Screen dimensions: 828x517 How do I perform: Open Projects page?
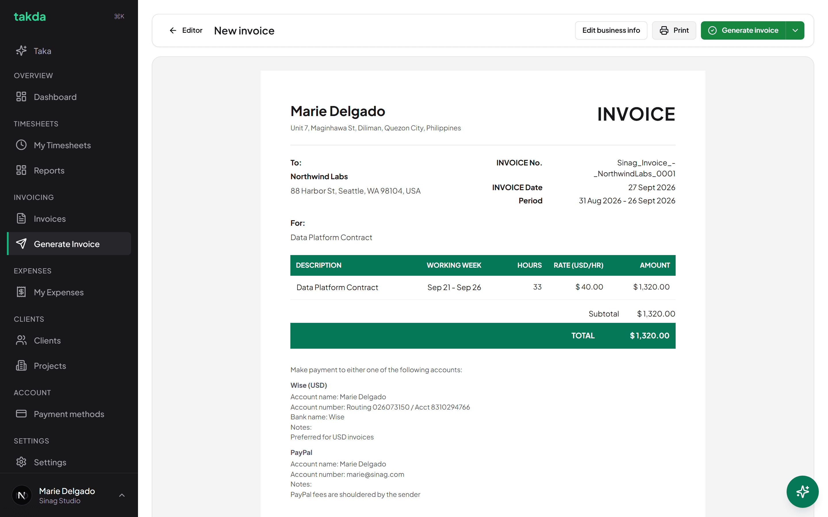69,366
